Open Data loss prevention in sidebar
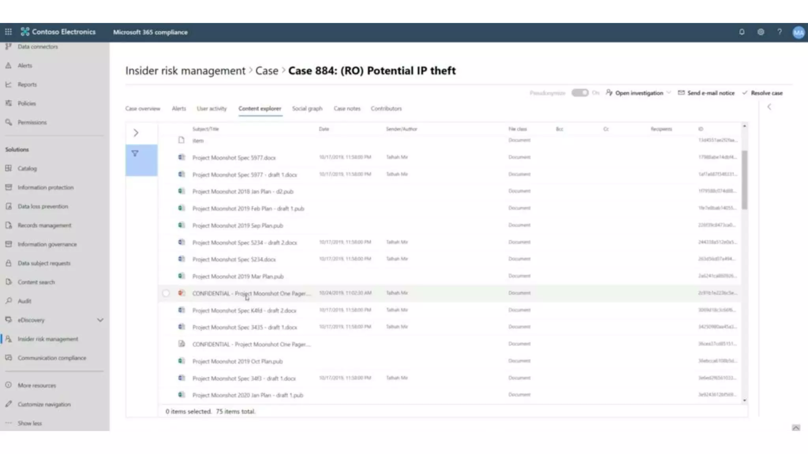 tap(43, 207)
